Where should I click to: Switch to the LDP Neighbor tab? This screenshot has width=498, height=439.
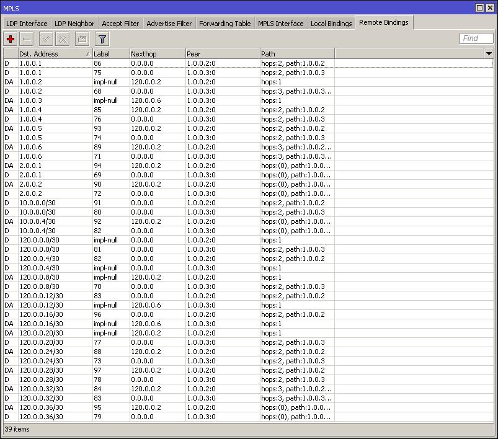tap(74, 24)
